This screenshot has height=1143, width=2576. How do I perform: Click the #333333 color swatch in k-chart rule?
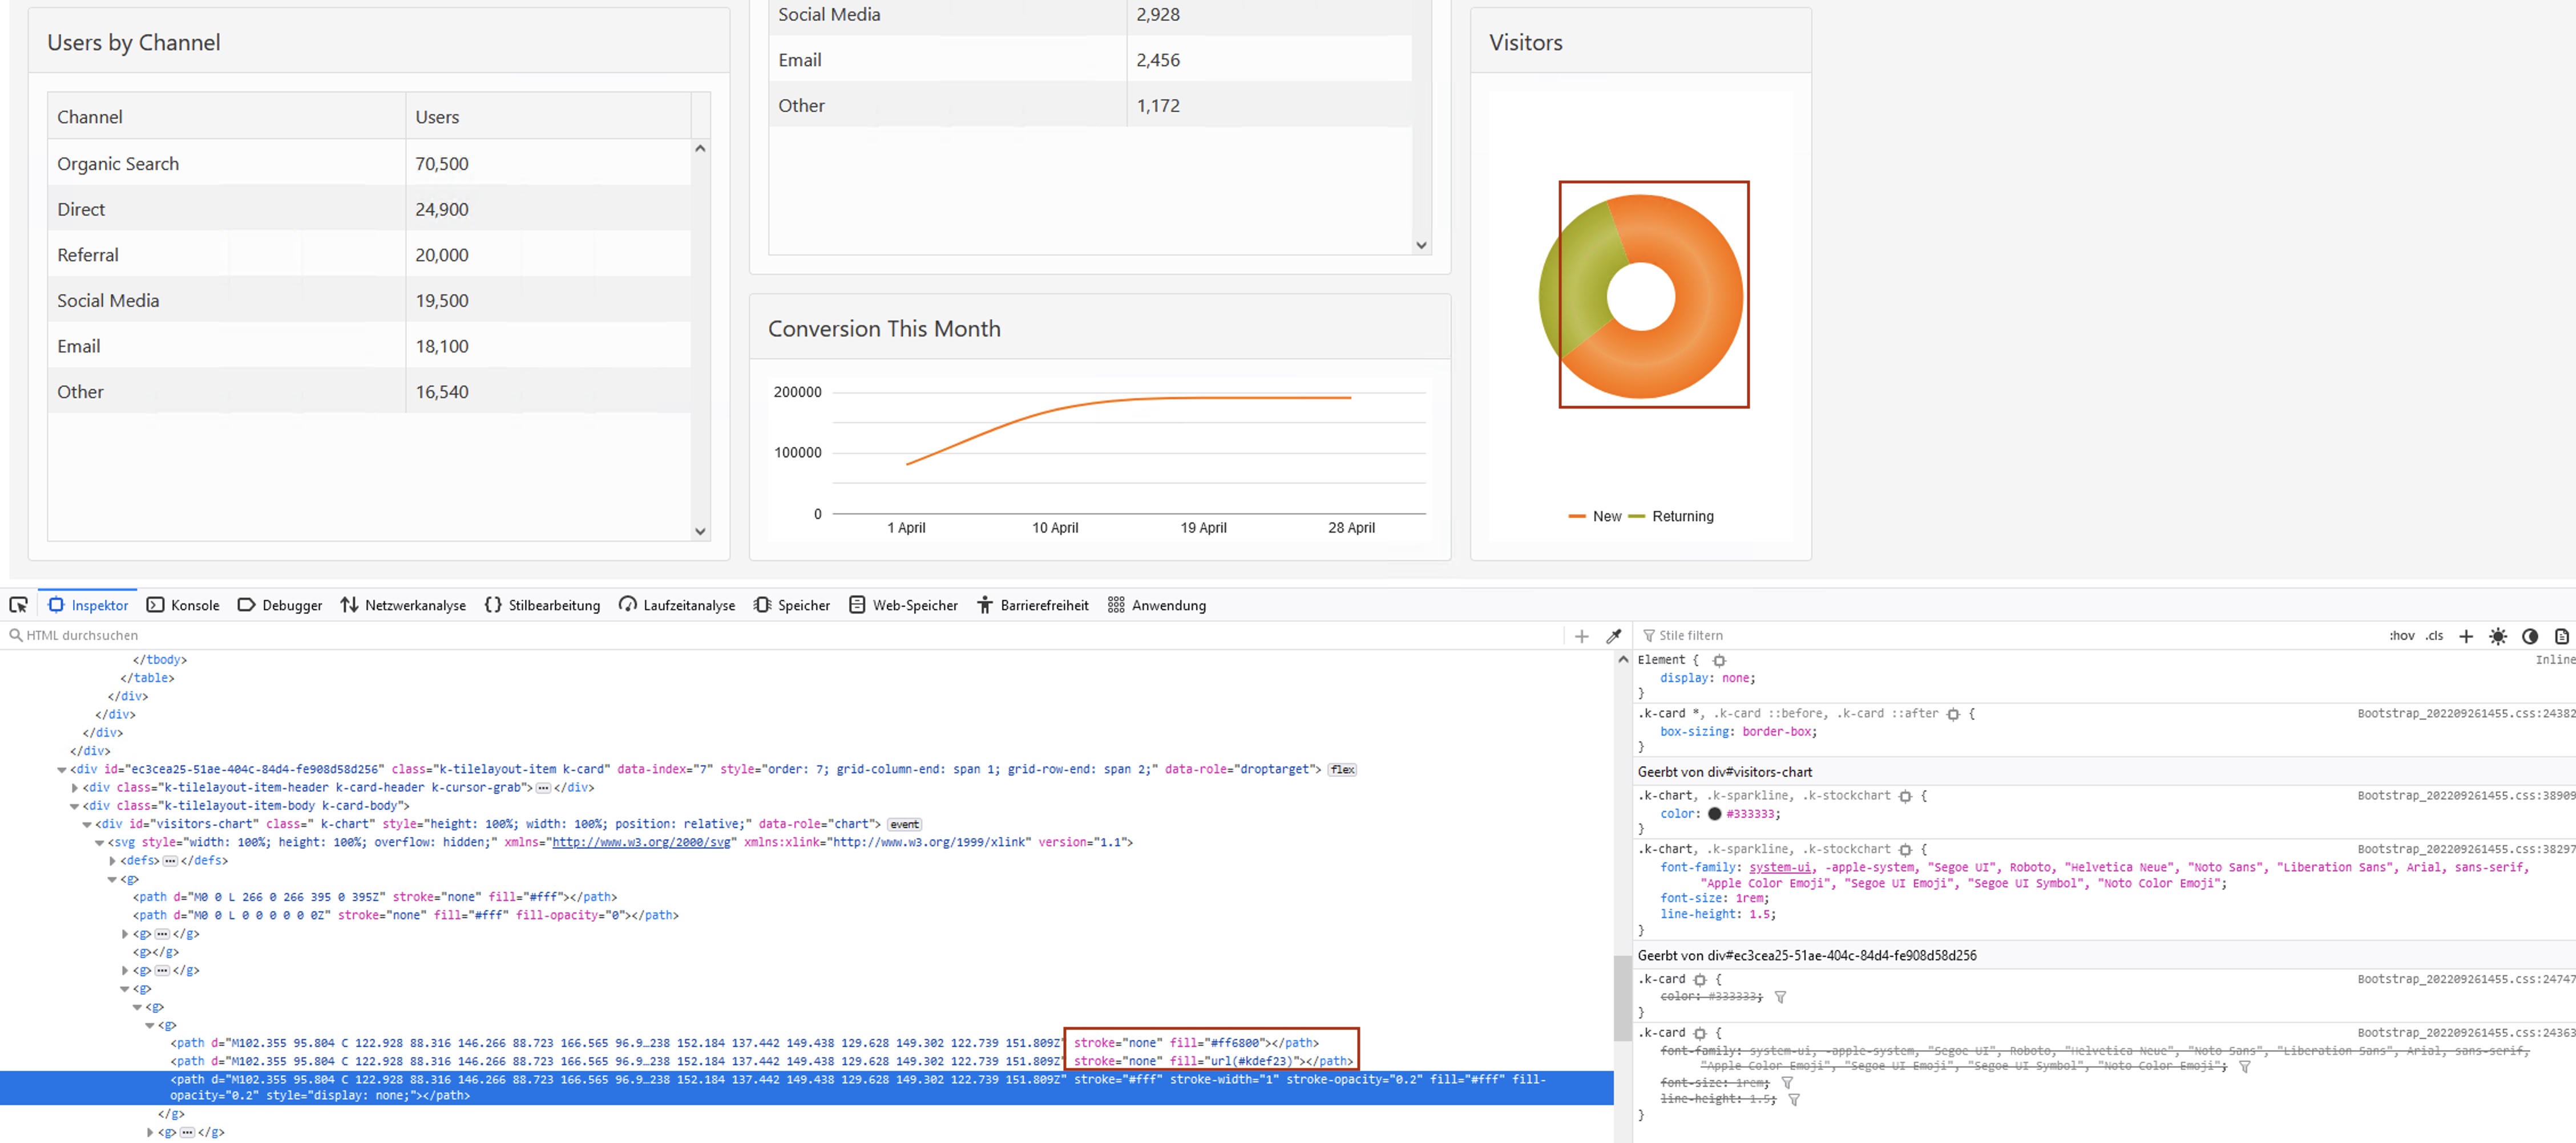[1714, 813]
